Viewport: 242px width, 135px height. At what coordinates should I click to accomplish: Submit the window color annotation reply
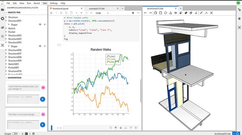43,99
